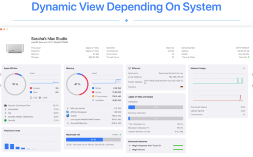Click the System Dashboard Pro process icon
The height and width of the screenshot is (157, 253).
tap(5, 105)
